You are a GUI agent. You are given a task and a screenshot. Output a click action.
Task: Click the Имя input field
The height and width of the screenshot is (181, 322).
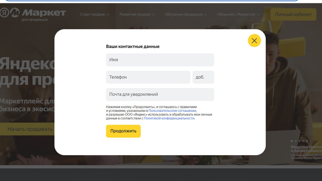click(160, 60)
